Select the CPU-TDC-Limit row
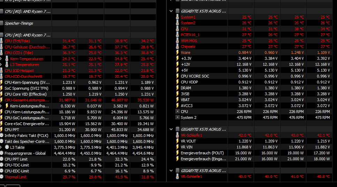Viewport: 337px width, 187px height. 78,165
